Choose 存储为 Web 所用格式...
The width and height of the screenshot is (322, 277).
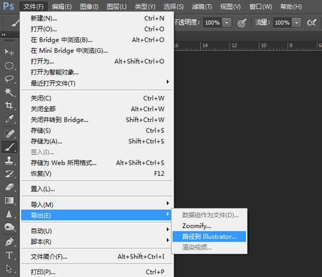(x=97, y=163)
